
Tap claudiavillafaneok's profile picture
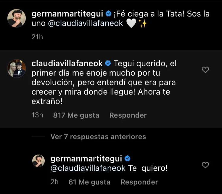point(16,68)
